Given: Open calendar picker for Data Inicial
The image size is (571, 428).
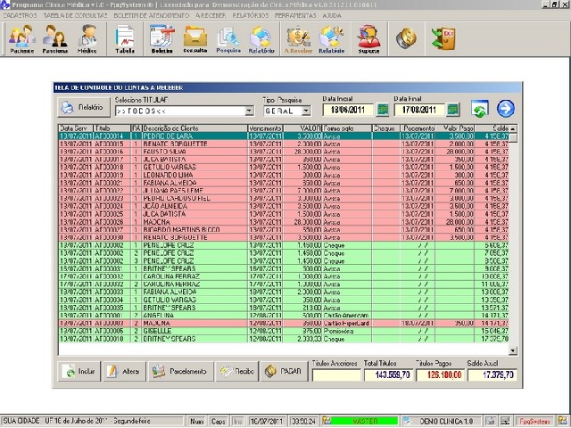Looking at the screenshot, I should pos(383,110).
